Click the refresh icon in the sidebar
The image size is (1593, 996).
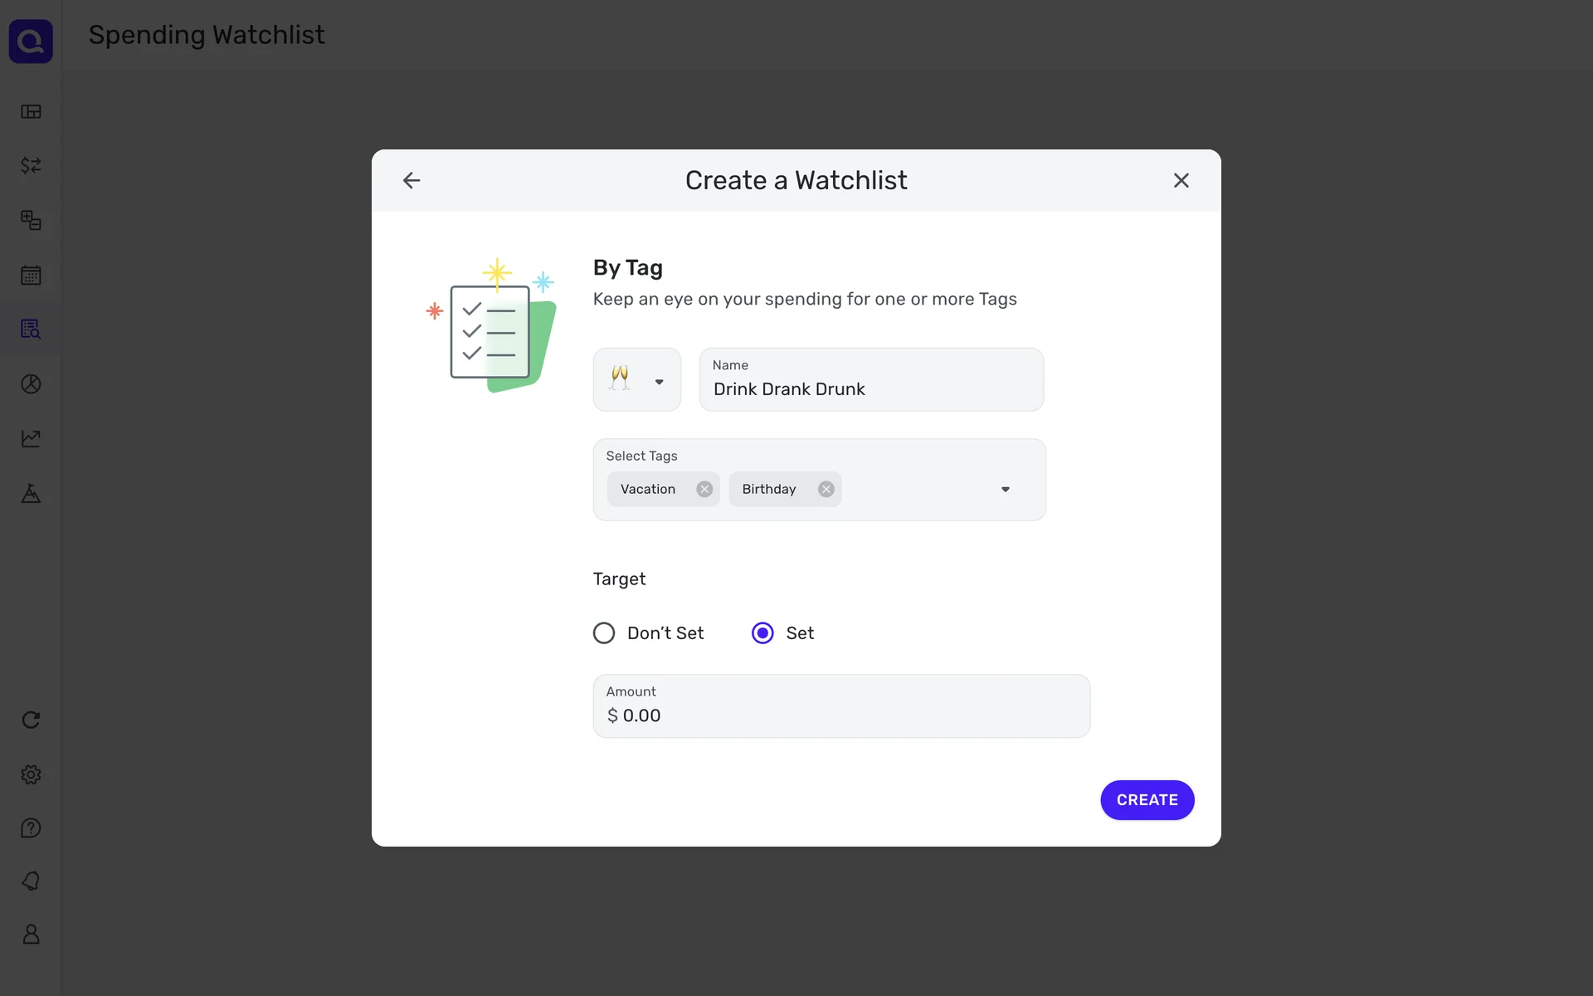pyautogui.click(x=31, y=720)
